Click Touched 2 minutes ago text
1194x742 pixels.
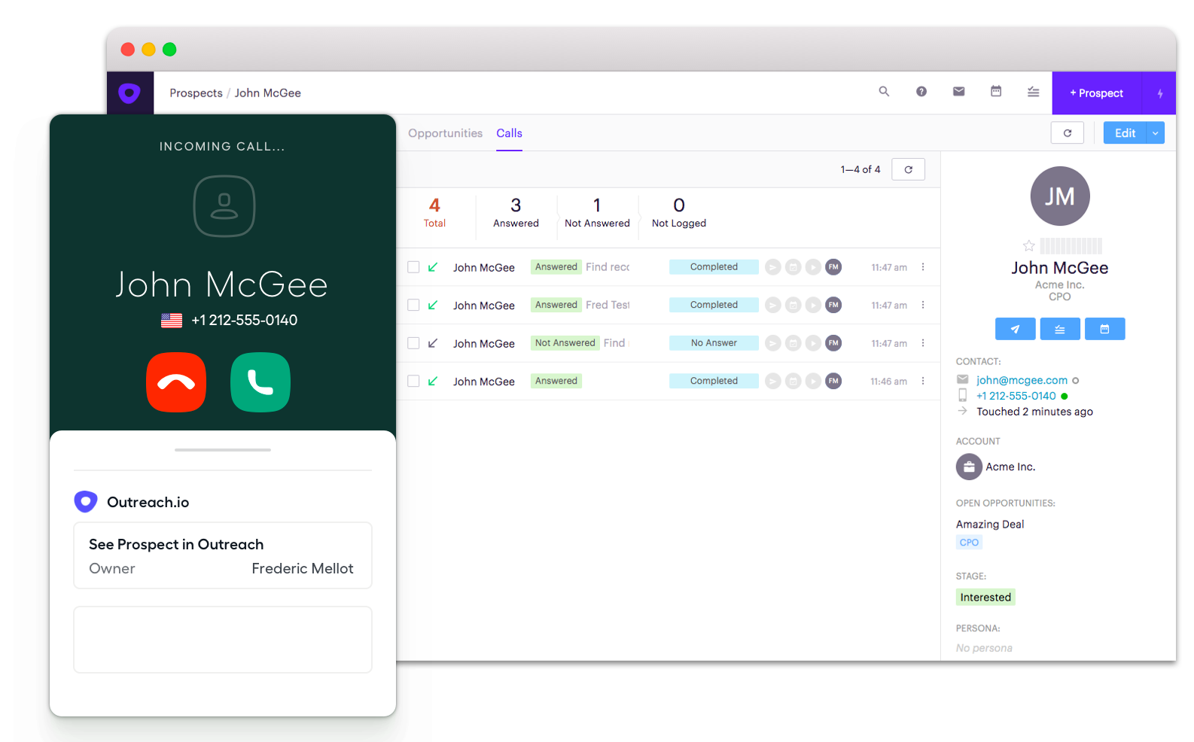pos(1034,412)
